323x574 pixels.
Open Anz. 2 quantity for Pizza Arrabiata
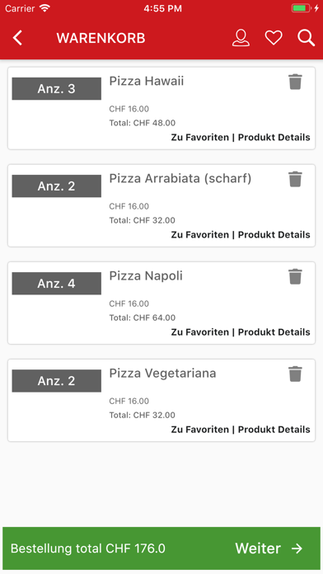pos(56,186)
